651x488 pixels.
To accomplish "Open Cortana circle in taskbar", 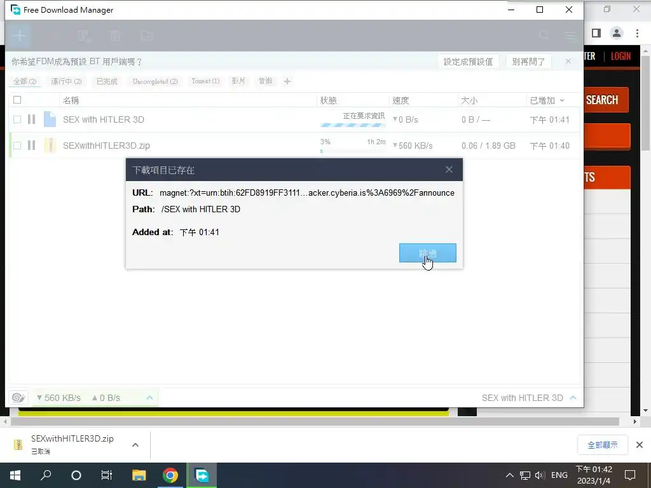I will coord(76,475).
